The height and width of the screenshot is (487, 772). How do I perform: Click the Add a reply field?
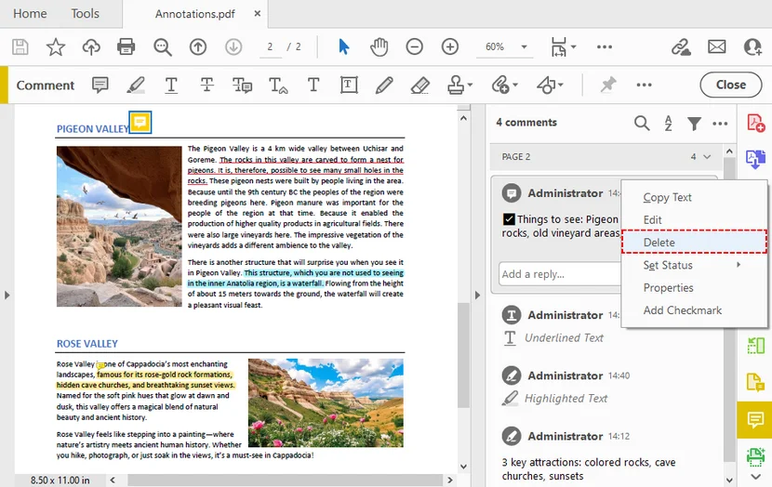(x=559, y=274)
